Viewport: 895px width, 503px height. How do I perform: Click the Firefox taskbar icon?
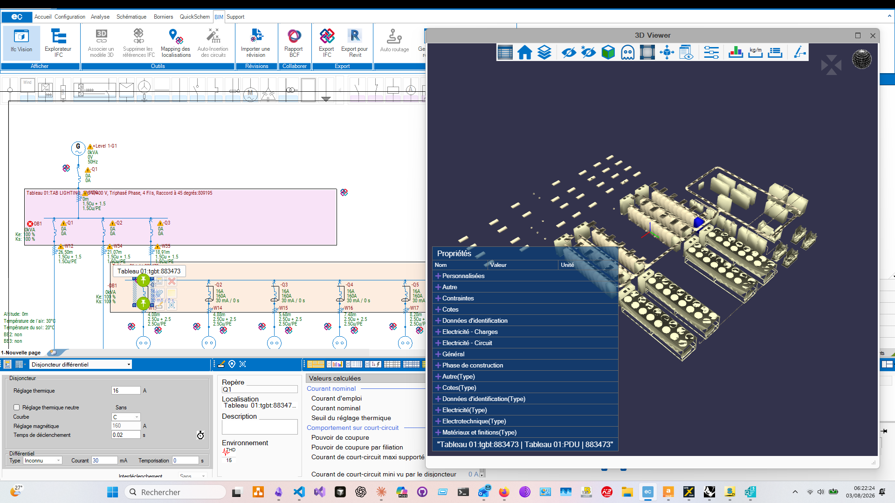click(x=504, y=492)
